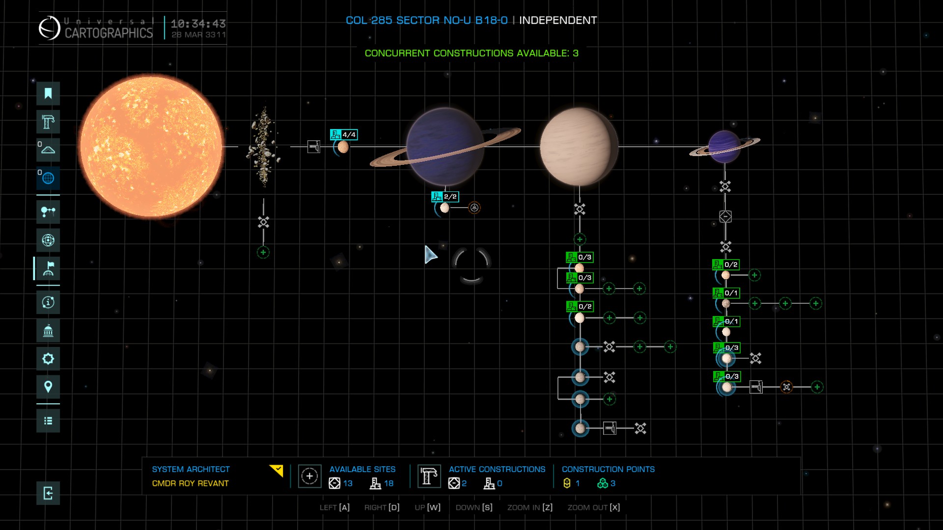
Task: Select the hexagonal station icon under the purple giant
Action: 725,216
